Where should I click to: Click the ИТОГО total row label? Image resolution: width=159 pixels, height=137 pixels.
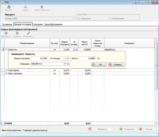click(8, 123)
